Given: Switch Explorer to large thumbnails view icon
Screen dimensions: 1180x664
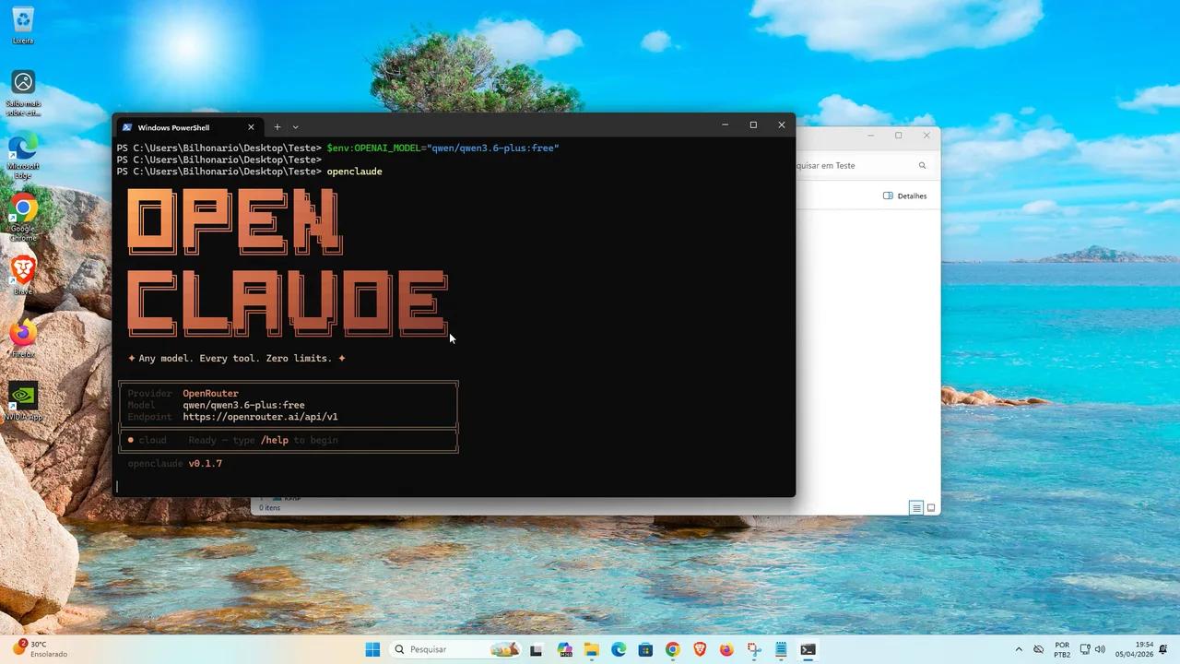Looking at the screenshot, I should tap(931, 508).
